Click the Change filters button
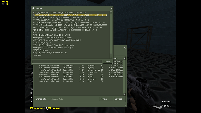The height and width of the screenshot is (113, 201). pos(43,99)
